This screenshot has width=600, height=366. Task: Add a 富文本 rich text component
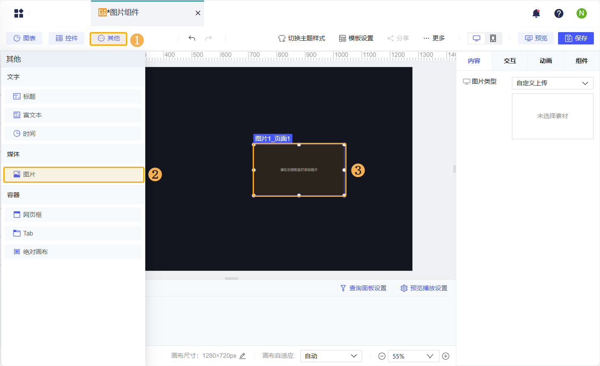(73, 115)
